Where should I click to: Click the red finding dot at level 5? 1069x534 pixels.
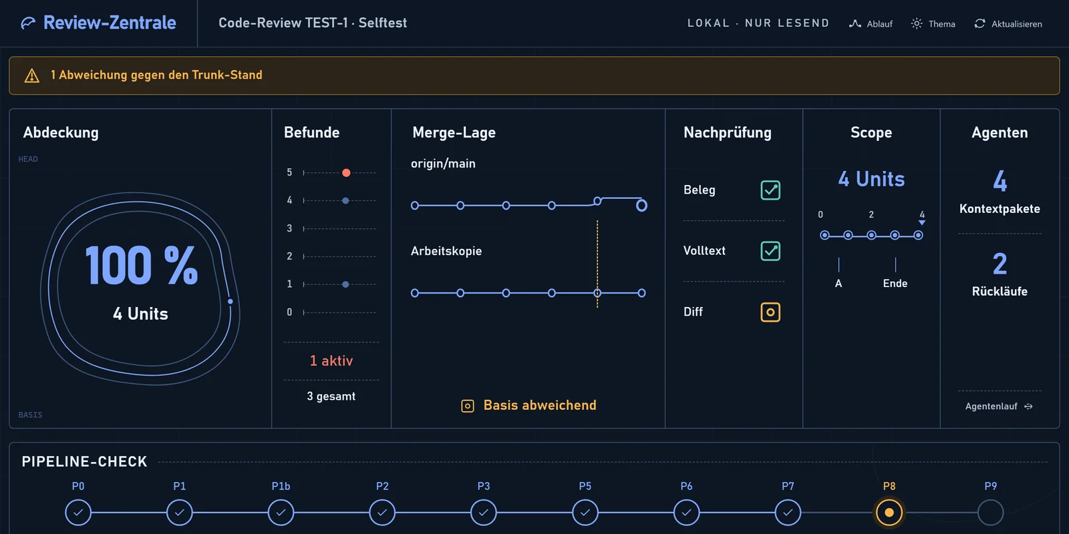pyautogui.click(x=346, y=173)
